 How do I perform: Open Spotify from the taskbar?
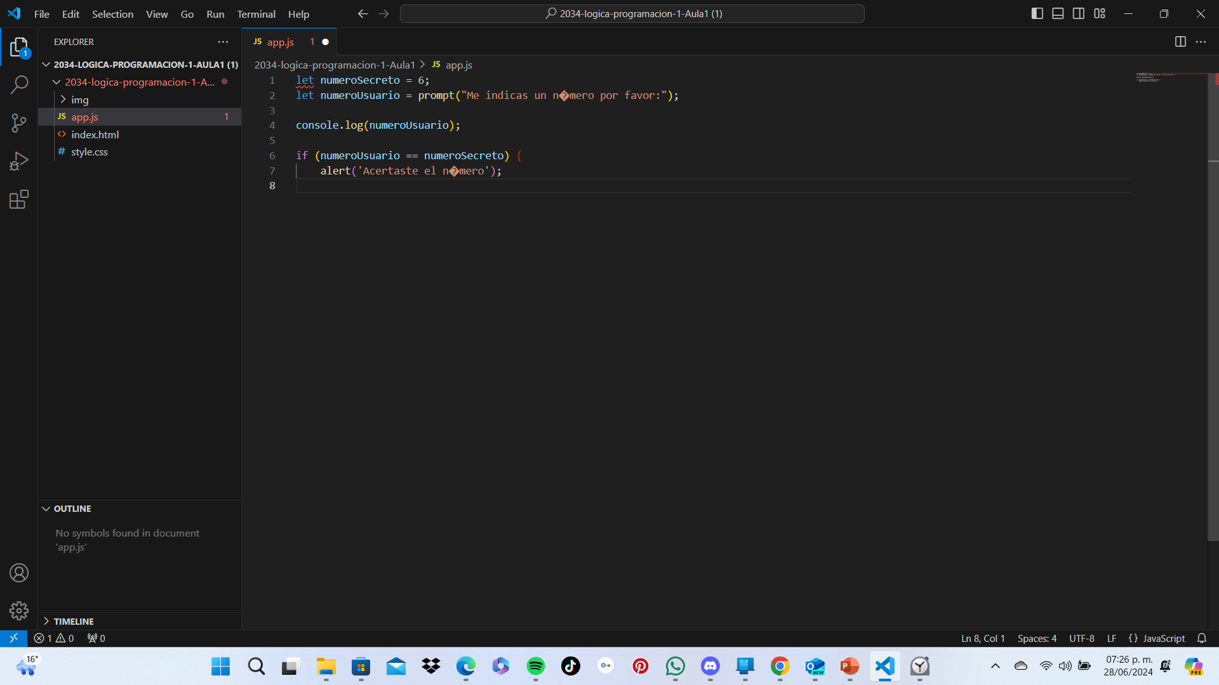pyautogui.click(x=536, y=666)
